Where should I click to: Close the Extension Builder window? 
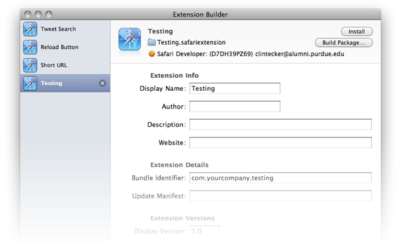28,15
